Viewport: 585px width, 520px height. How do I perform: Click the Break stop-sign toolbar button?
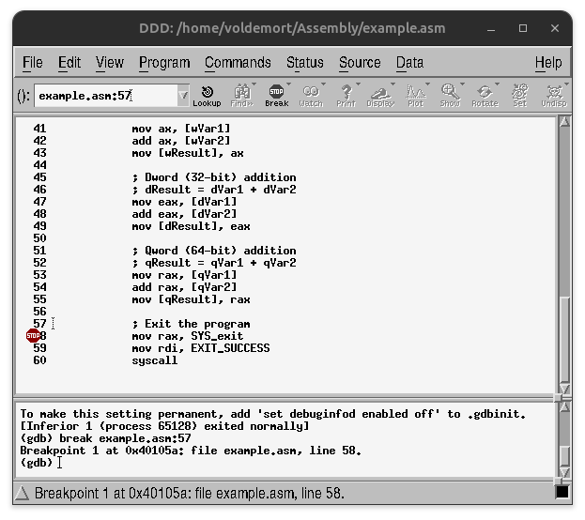click(276, 96)
